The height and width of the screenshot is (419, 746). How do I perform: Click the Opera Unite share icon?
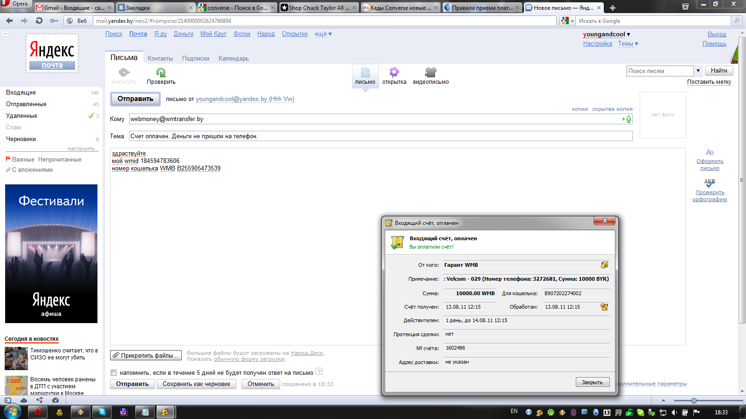coord(40,400)
